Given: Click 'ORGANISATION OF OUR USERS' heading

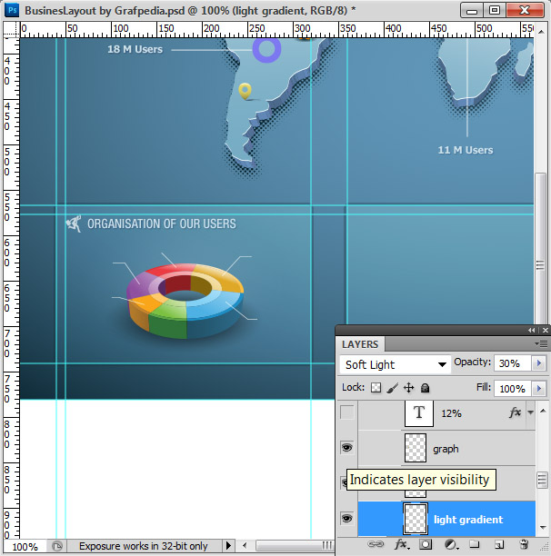Looking at the screenshot, I should point(162,223).
